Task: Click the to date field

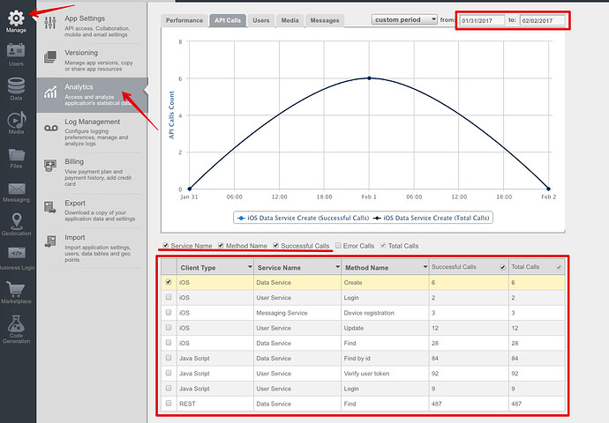Action: [543, 20]
